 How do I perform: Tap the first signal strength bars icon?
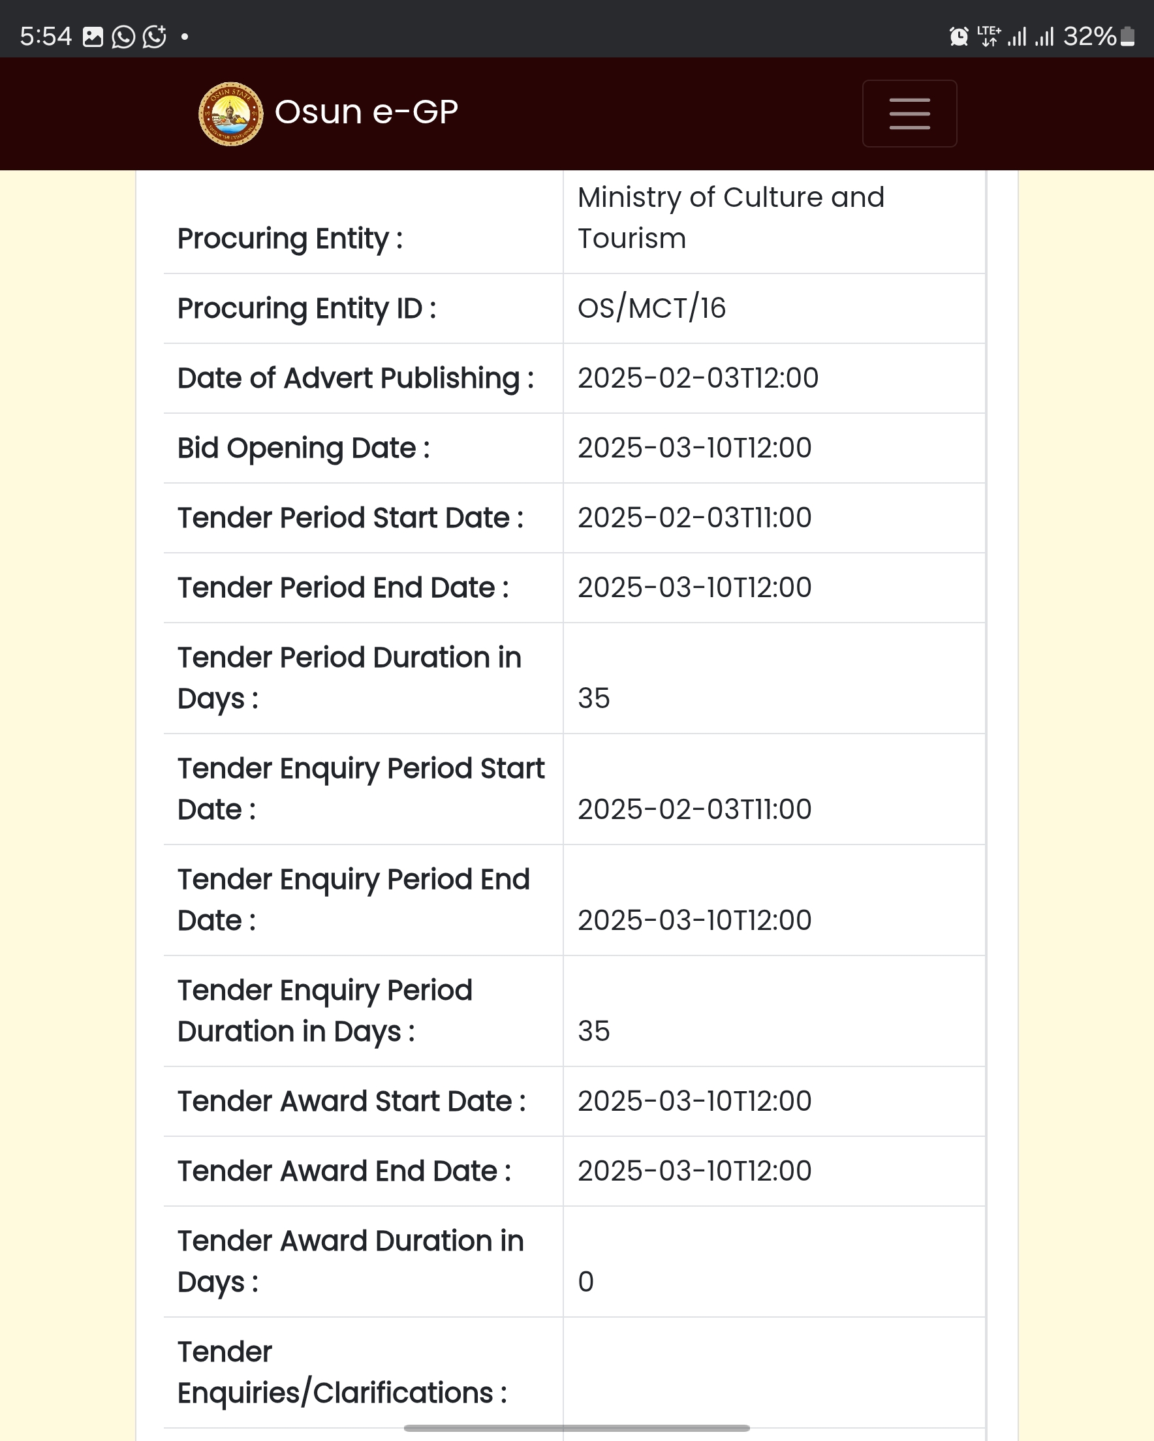pos(1017,37)
